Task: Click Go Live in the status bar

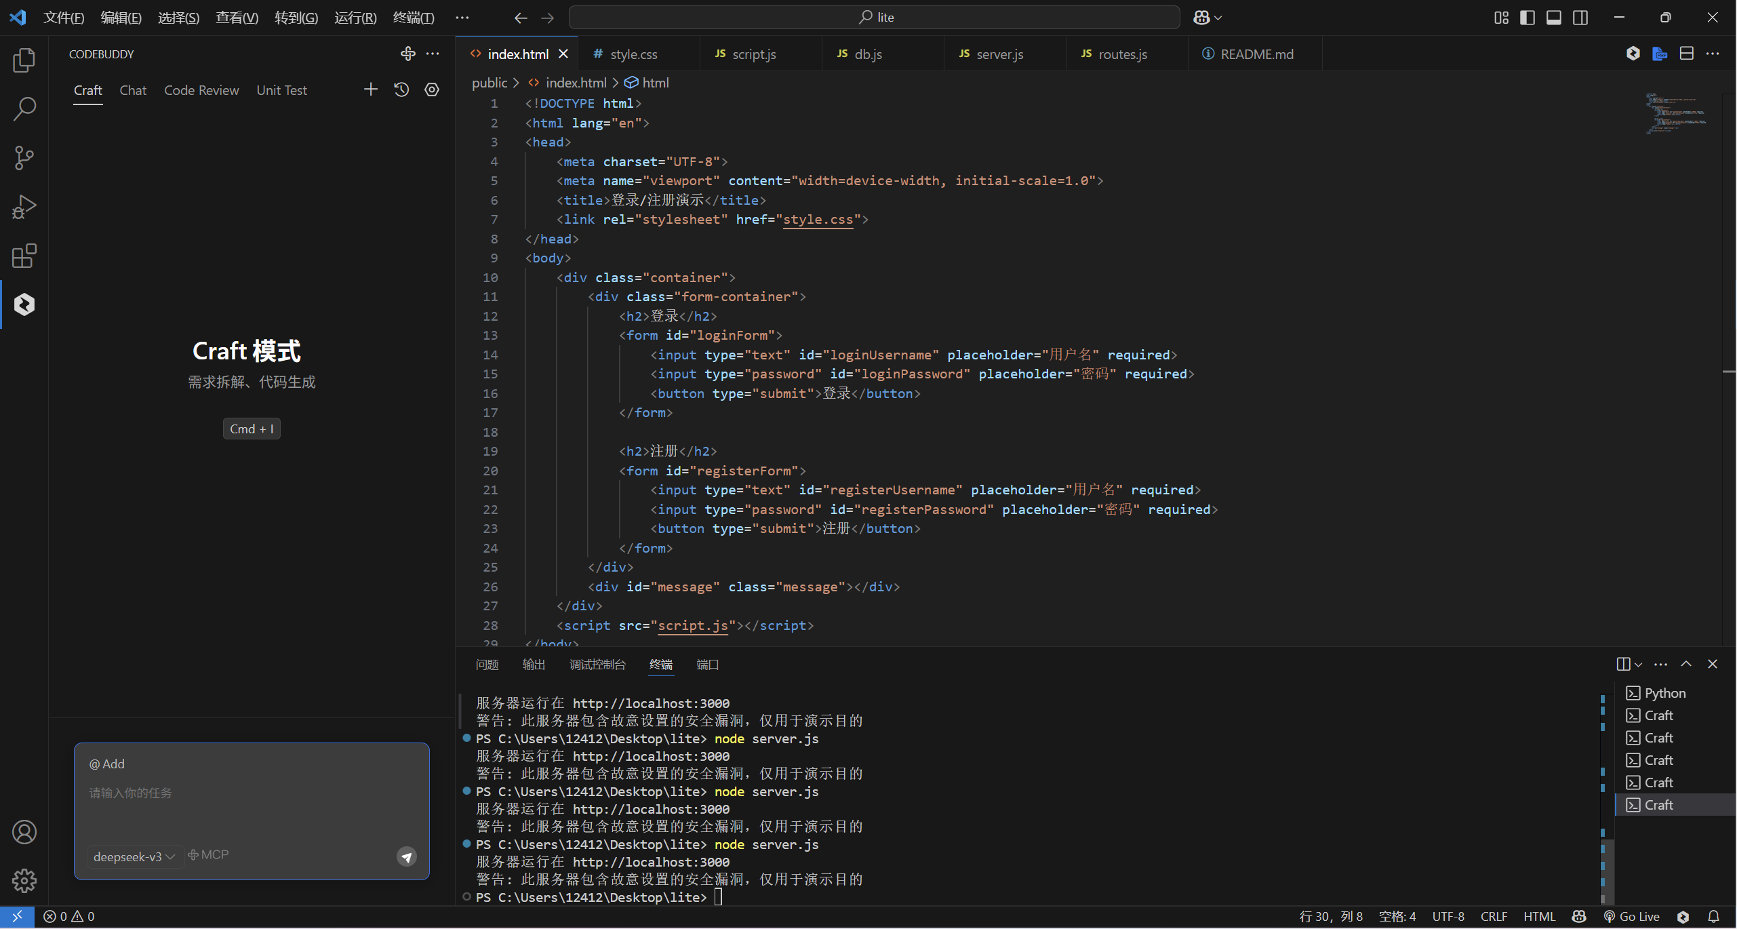Action: [x=1633, y=916]
